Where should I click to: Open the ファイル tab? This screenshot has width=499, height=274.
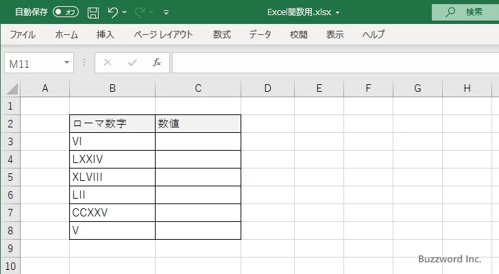tap(23, 34)
